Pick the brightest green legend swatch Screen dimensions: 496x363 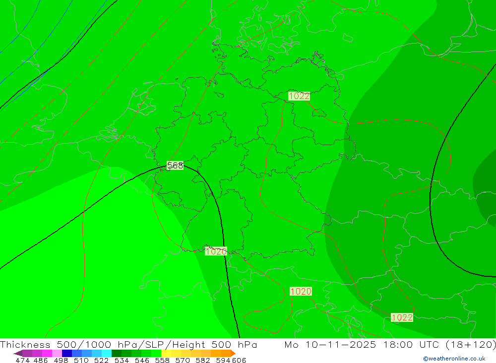(x=156, y=353)
